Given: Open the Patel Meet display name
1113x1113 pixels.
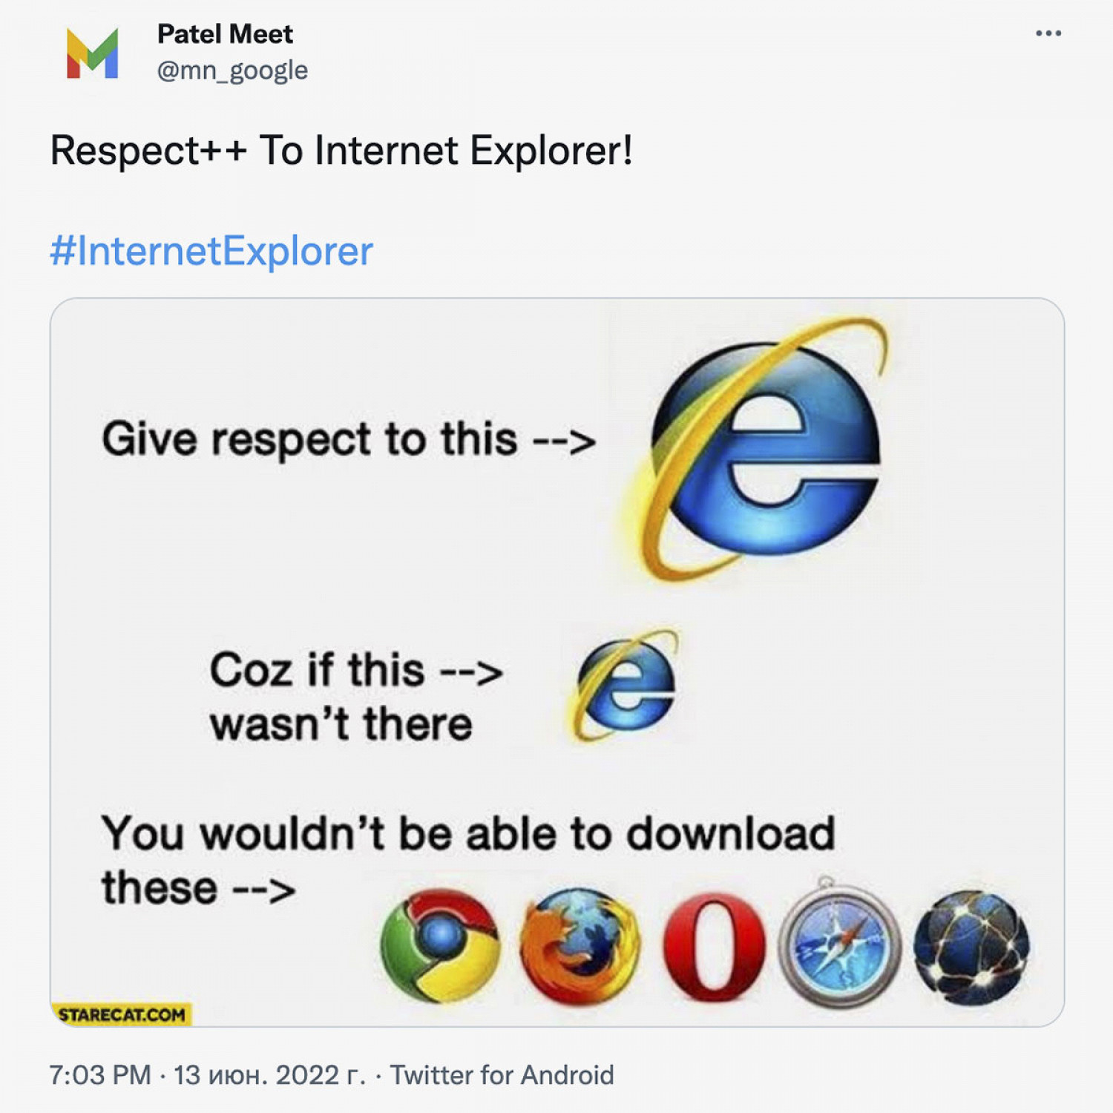Looking at the screenshot, I should point(225,34).
